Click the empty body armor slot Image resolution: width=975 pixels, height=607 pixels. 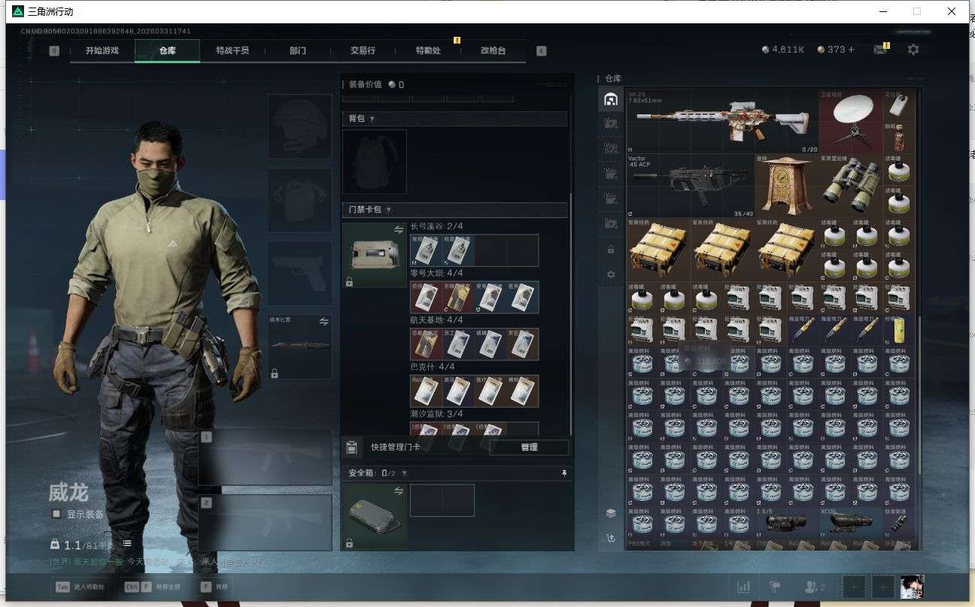coord(300,200)
